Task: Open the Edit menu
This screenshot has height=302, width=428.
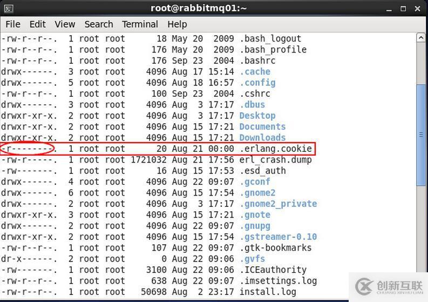Action: [37, 24]
